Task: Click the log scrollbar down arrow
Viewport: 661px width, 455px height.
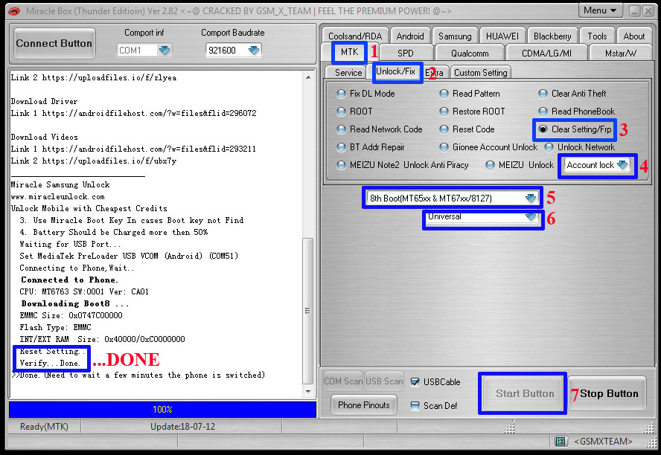Action: (309, 392)
